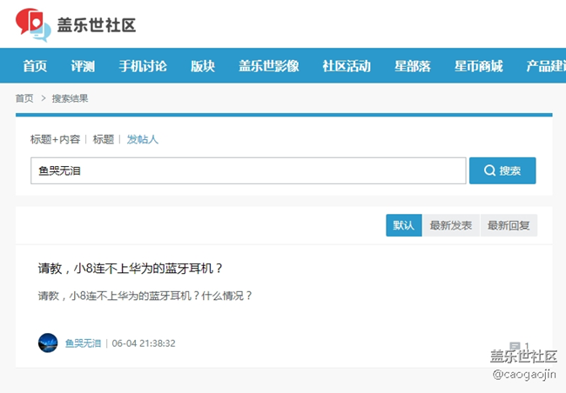Open the 星部落 menu item
The width and height of the screenshot is (566, 393).
pos(412,66)
